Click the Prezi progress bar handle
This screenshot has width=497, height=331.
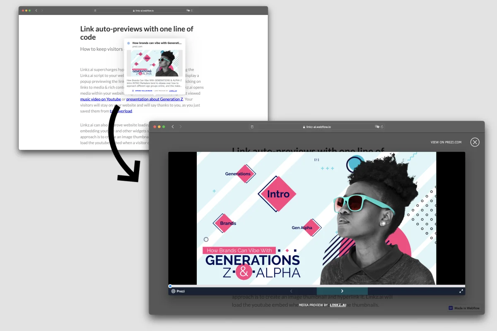tap(170, 286)
